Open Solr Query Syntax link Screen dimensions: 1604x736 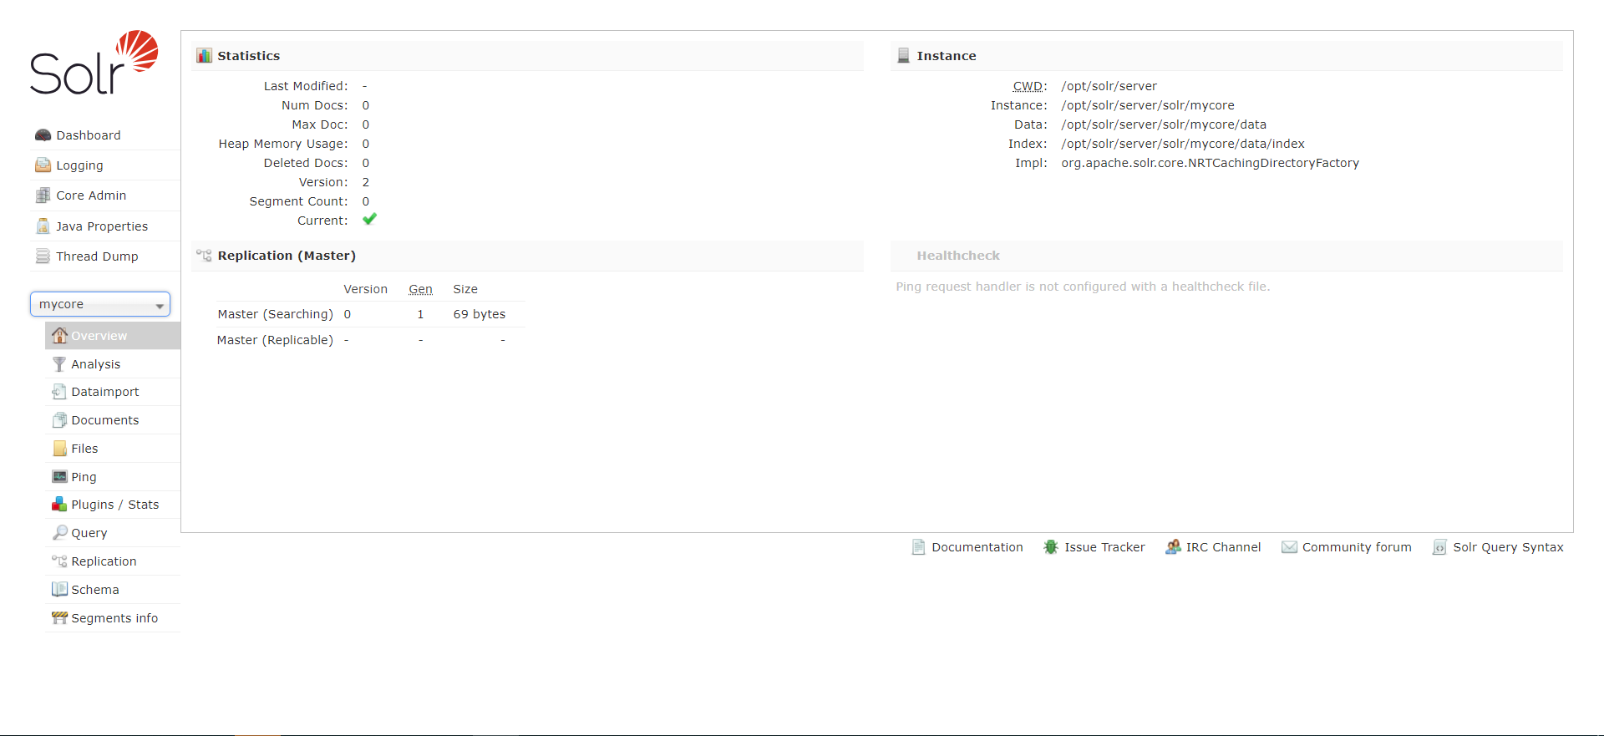1508,547
